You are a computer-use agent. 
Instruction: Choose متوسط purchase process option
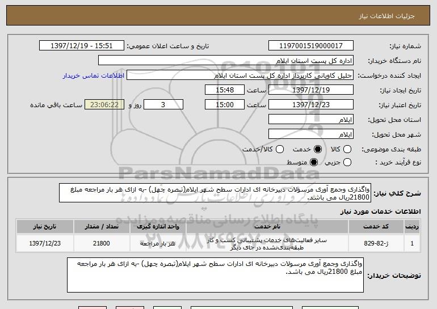[x=314, y=162]
